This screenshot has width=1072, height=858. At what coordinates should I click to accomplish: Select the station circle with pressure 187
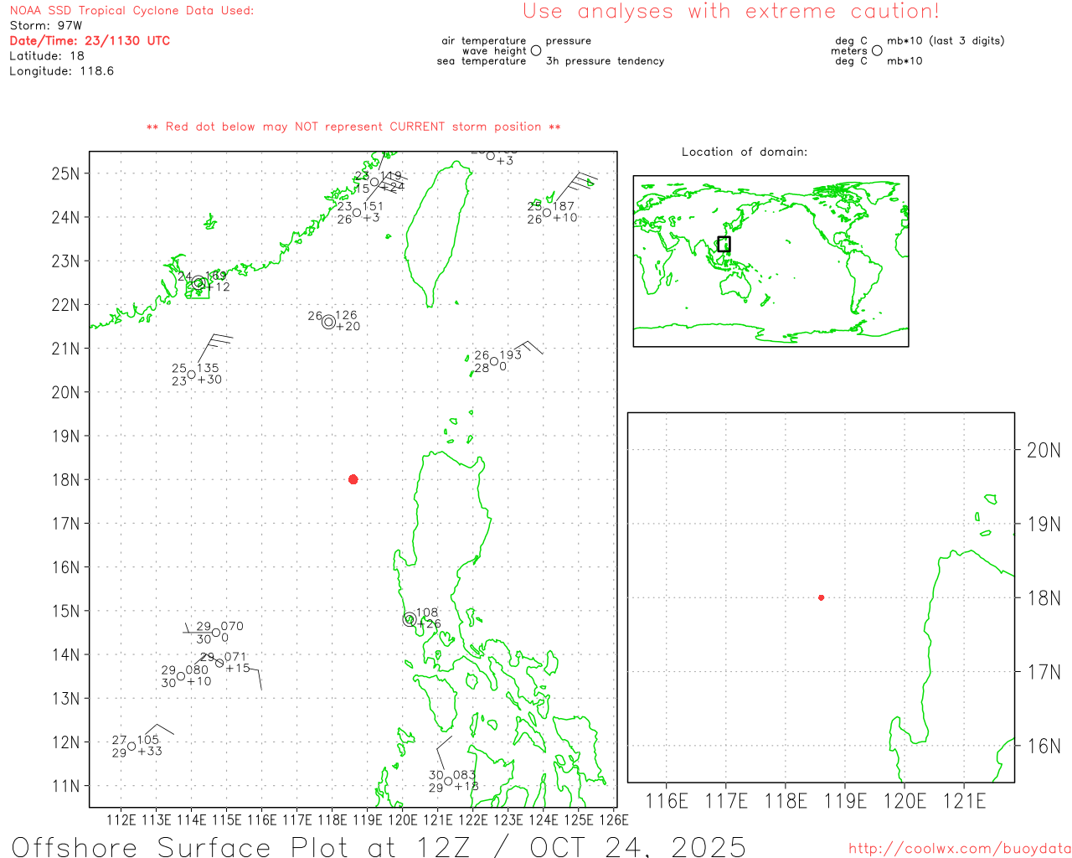[x=547, y=213]
